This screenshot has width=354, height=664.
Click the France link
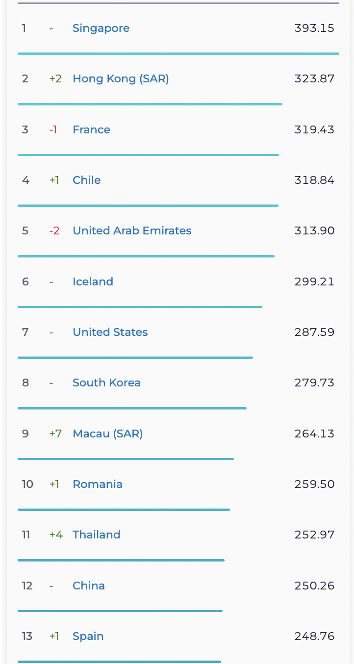click(x=91, y=129)
